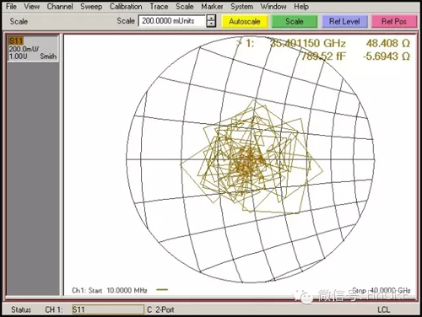
Task: Open the Trace menu
Action: tap(159, 7)
